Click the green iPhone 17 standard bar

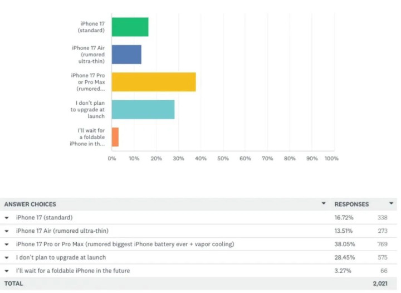click(130, 27)
